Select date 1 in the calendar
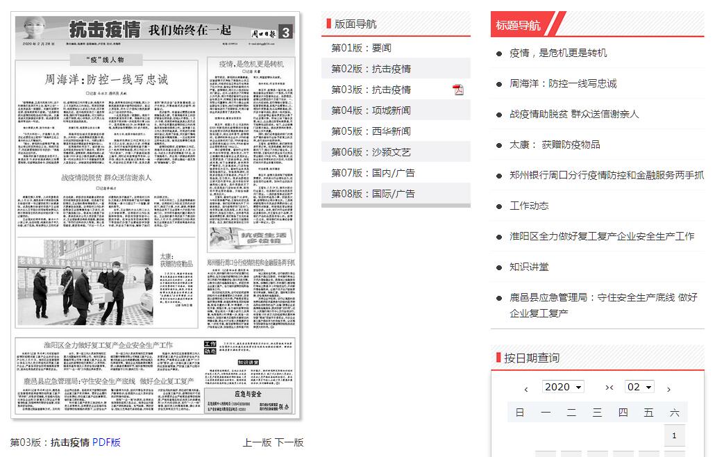This screenshot has height=457, width=715. click(674, 435)
